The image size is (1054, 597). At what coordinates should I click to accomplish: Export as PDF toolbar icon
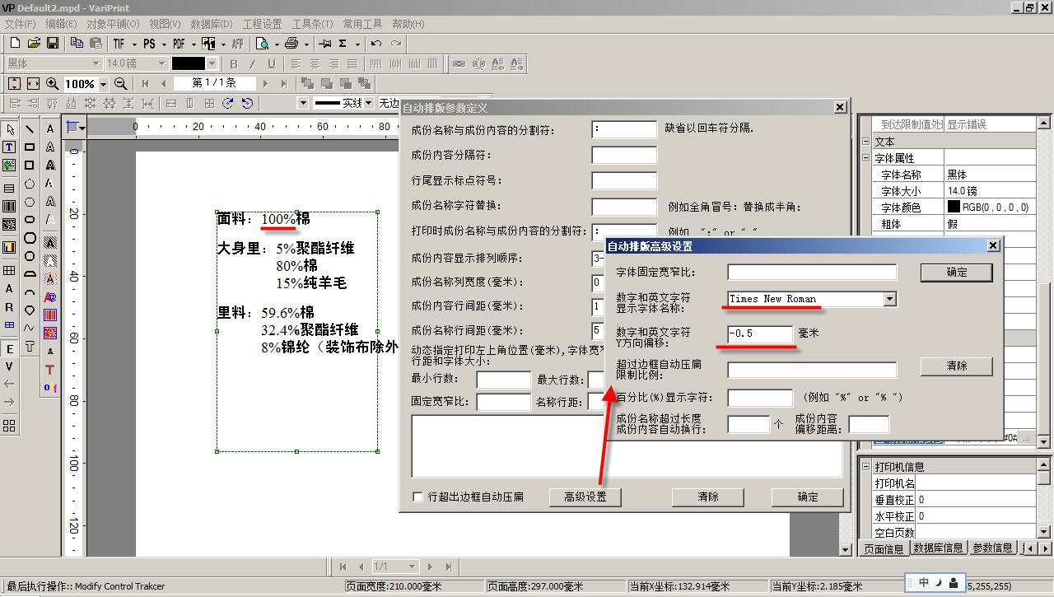[179, 44]
